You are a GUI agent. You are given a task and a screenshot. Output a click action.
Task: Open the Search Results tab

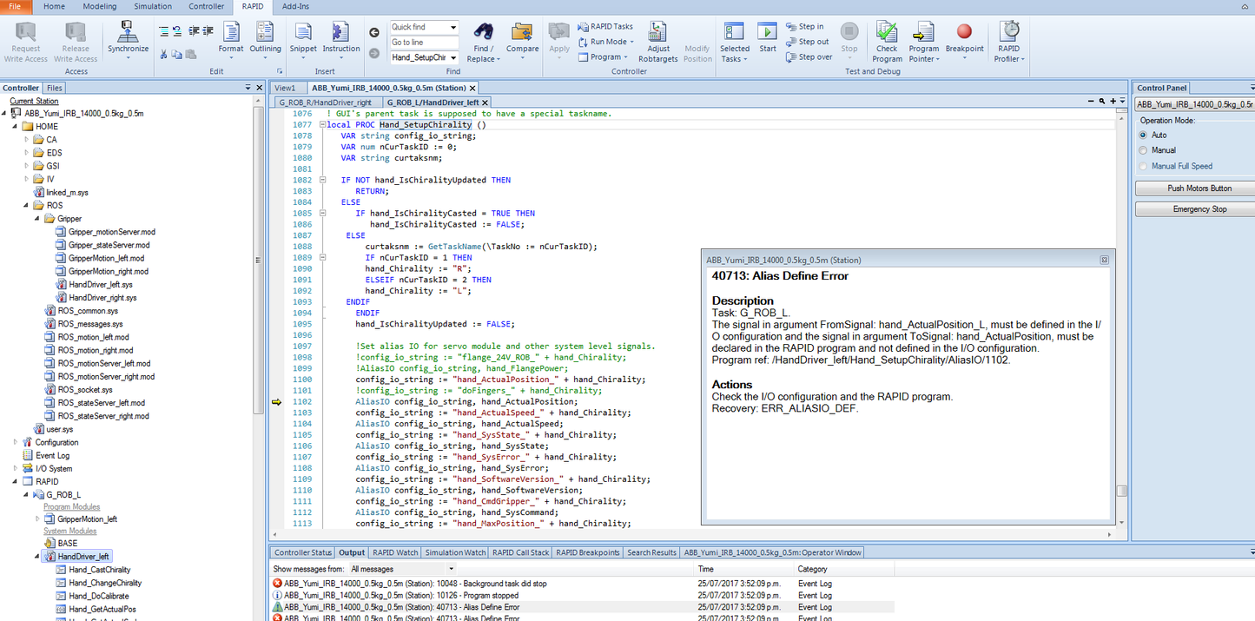click(x=651, y=552)
